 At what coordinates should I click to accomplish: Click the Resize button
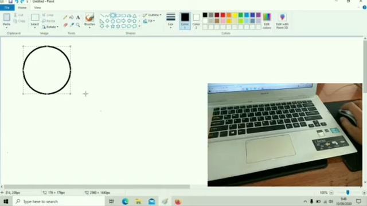pos(49,21)
